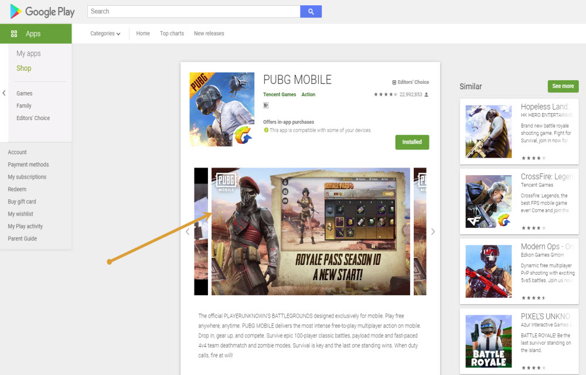586x375 pixels.
Task: Open the Categories dropdown
Action: click(105, 33)
